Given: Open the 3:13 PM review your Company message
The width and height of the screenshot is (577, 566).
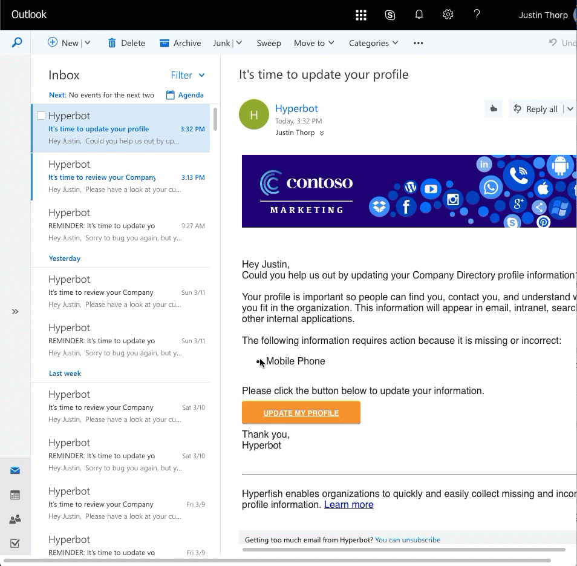Looking at the screenshot, I should coord(121,177).
